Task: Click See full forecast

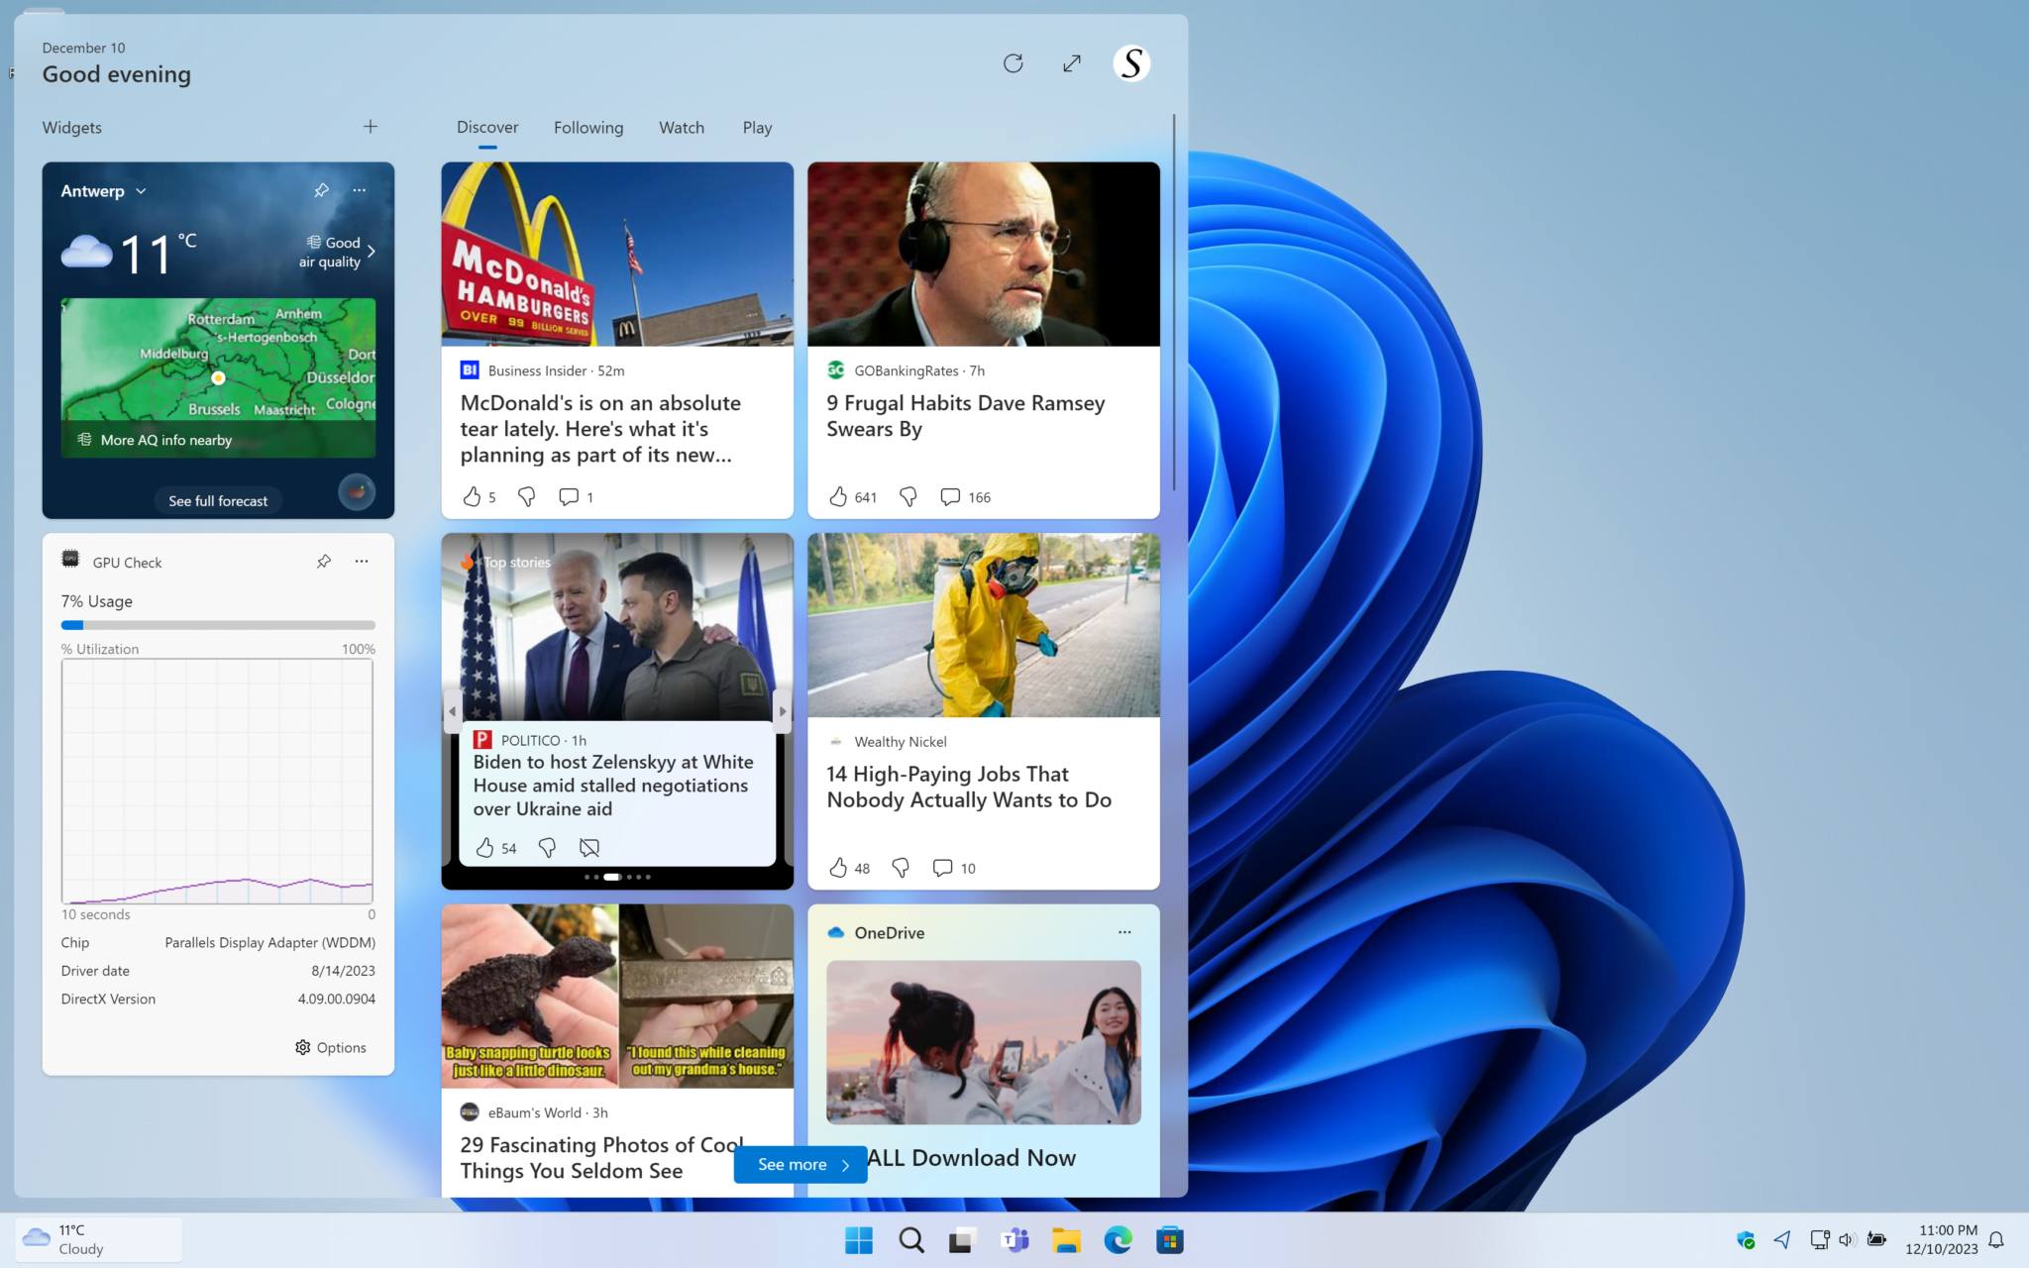Action: [x=218, y=500]
